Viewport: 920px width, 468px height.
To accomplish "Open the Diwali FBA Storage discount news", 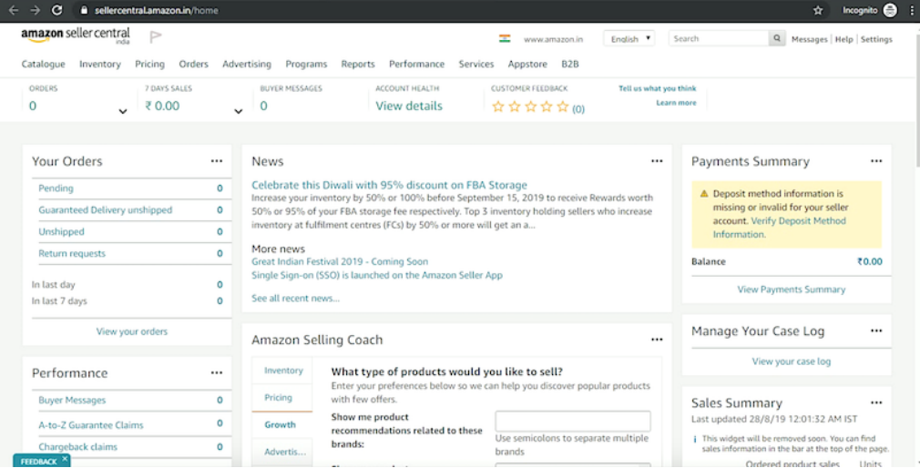I will tap(389, 185).
